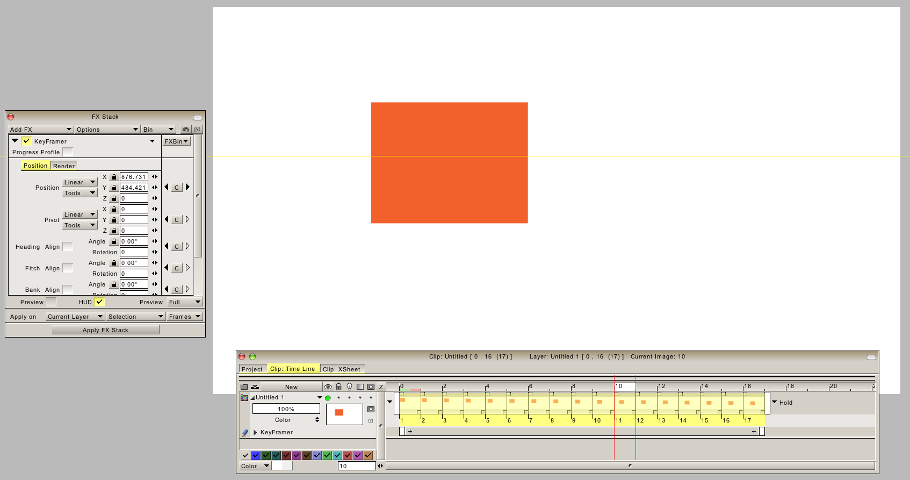Viewport: 910px width, 480px height.
Task: Check the Bank Align box
Action: point(68,289)
